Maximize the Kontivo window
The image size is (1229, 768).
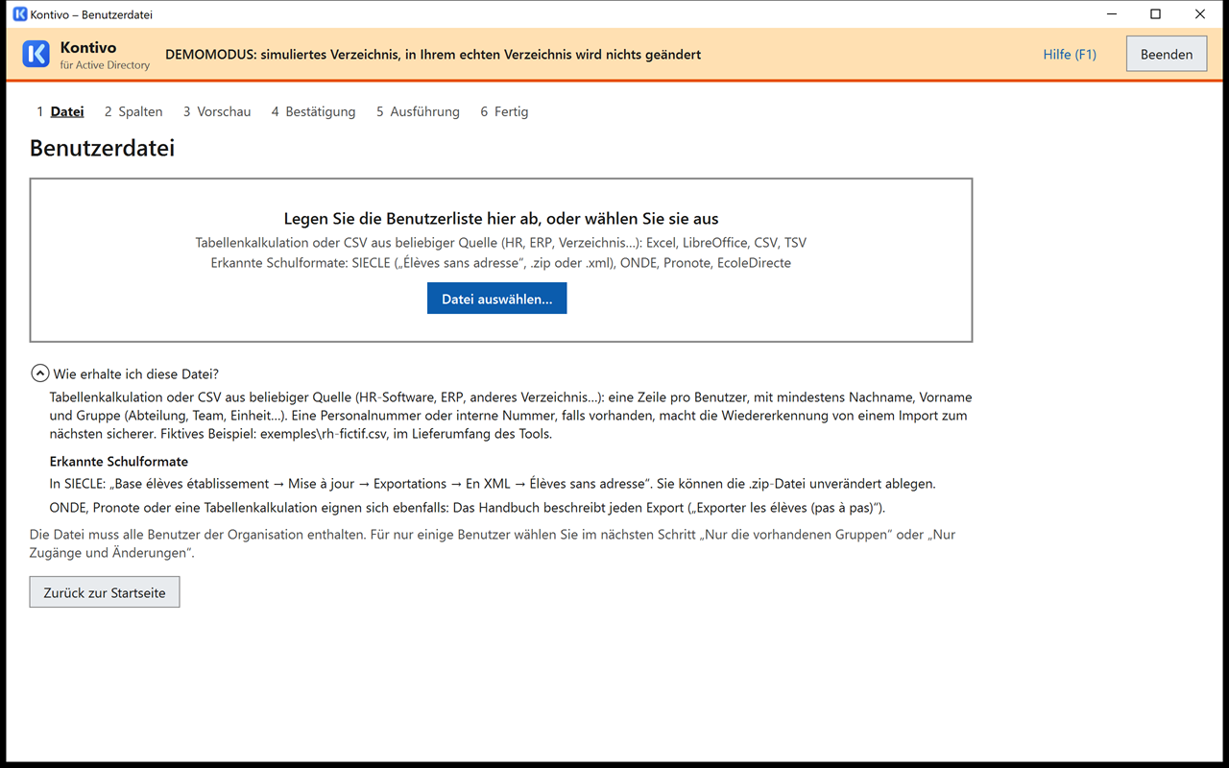click(1155, 14)
